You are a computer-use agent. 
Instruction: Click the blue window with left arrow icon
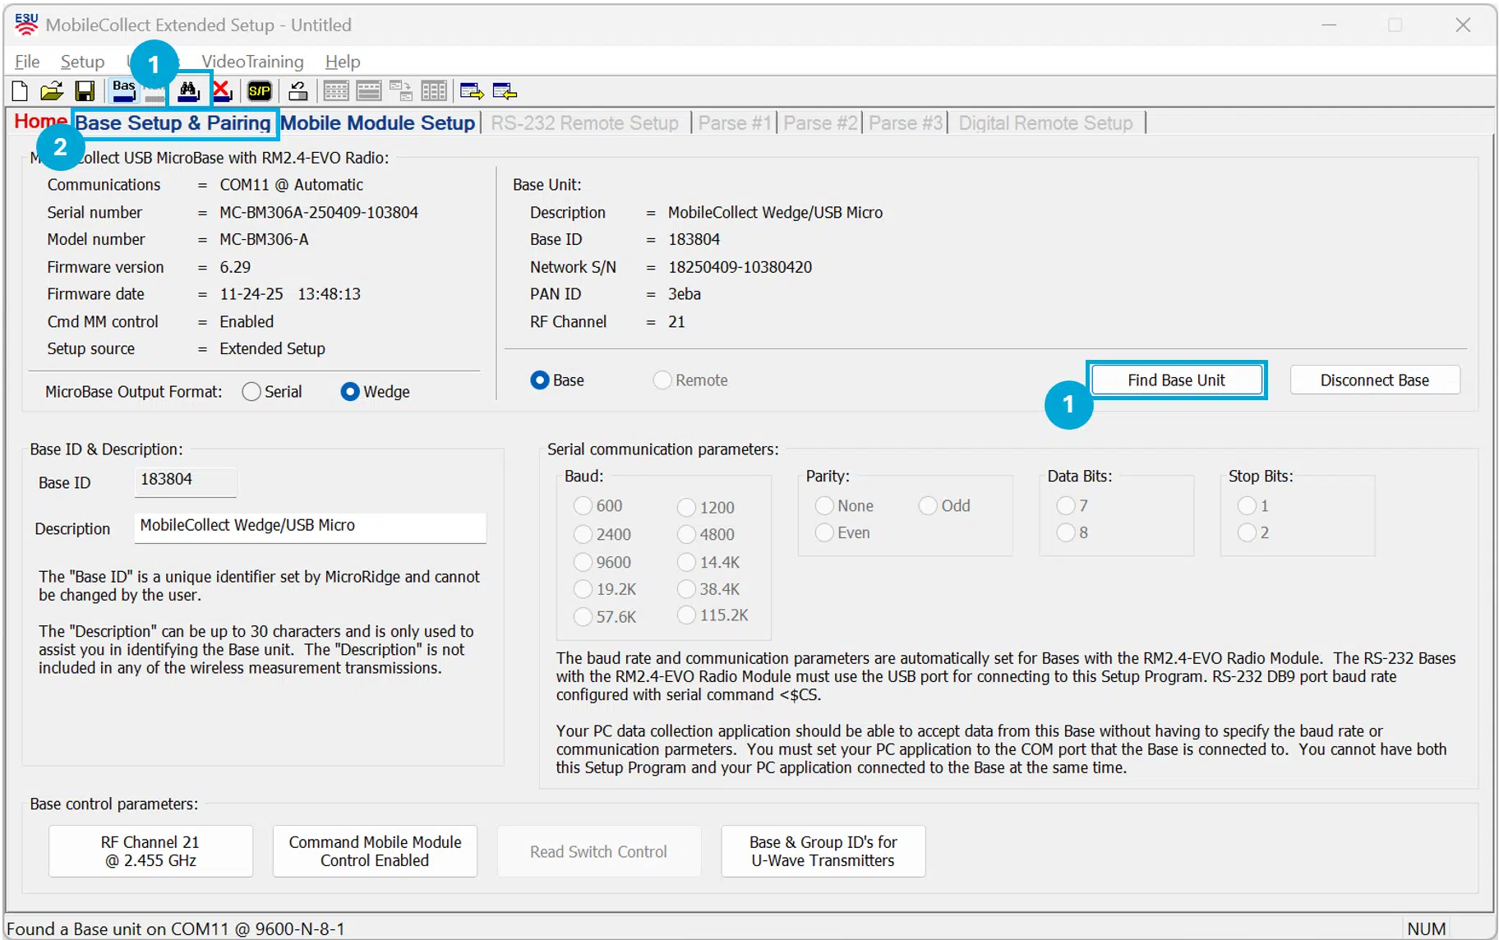[x=505, y=91]
